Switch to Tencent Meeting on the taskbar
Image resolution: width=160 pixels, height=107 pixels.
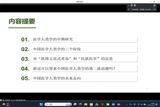(x=113, y=104)
